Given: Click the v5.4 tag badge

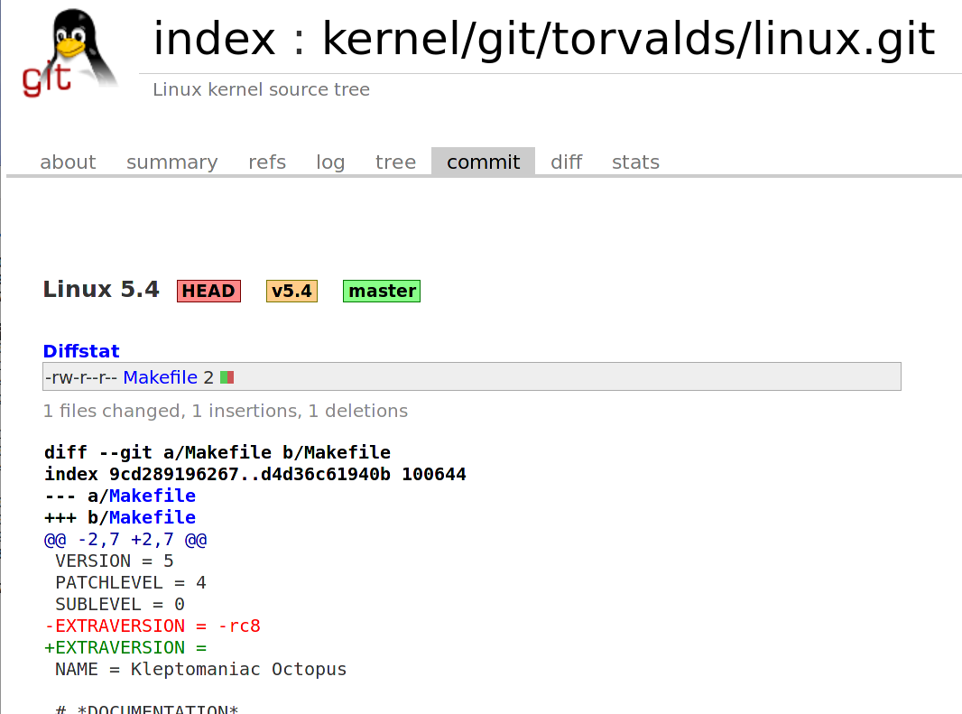Looking at the screenshot, I should (291, 291).
